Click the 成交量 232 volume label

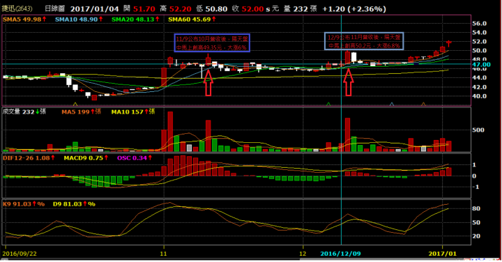pyautogui.click(x=24, y=111)
